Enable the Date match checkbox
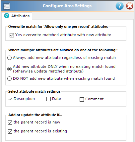This screenshot has width=135, height=142. pyautogui.click(x=48, y=99)
